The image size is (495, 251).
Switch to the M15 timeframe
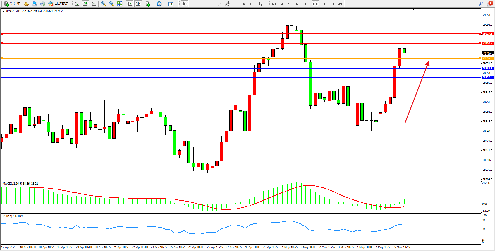pyautogui.click(x=290, y=4)
